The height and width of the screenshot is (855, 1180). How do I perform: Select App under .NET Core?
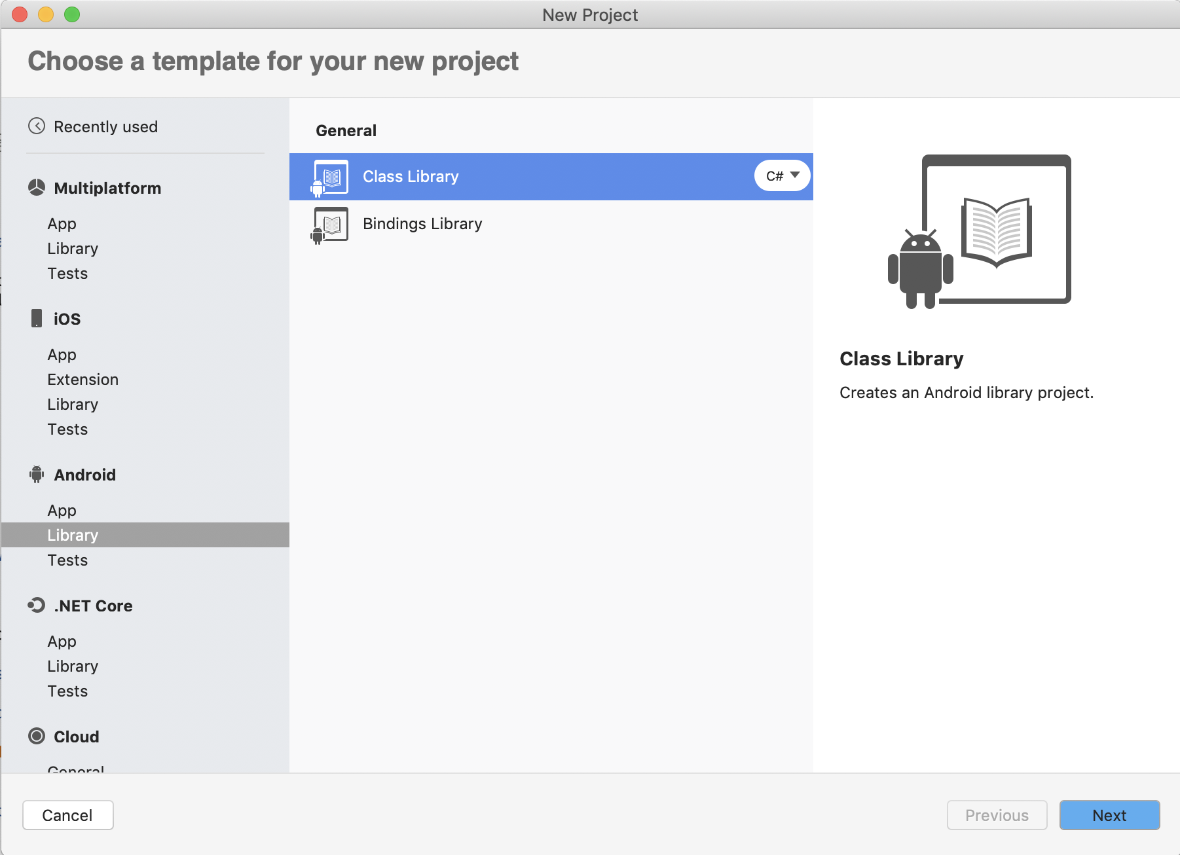tap(62, 642)
